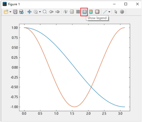Click the x-axis label 1.5
Viewport: 142px width, 122px height.
click(x=72, y=114)
